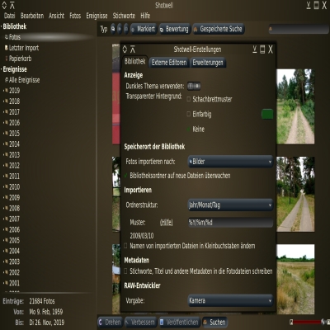The width and height of the screenshot is (330, 330).
Task: Open the Ordnerstruktur Jahr/Monat/Tag dropdown
Action: (230, 205)
